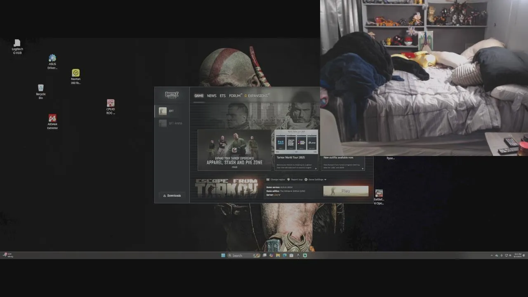Click the volume icon in system tray
528x297 pixels.
510,255
